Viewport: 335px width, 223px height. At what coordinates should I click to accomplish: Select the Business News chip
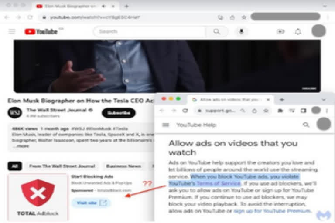pyautogui.click(x=123, y=166)
